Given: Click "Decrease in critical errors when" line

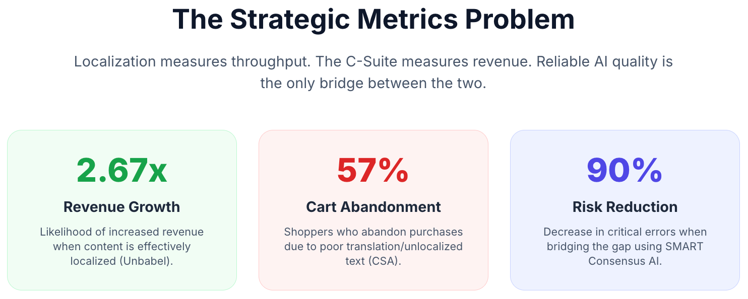Looking at the screenshot, I should 625,232.
